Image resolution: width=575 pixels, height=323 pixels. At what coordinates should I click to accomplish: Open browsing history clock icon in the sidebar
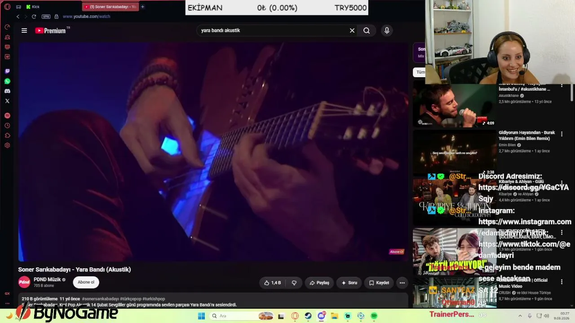[x=7, y=126]
